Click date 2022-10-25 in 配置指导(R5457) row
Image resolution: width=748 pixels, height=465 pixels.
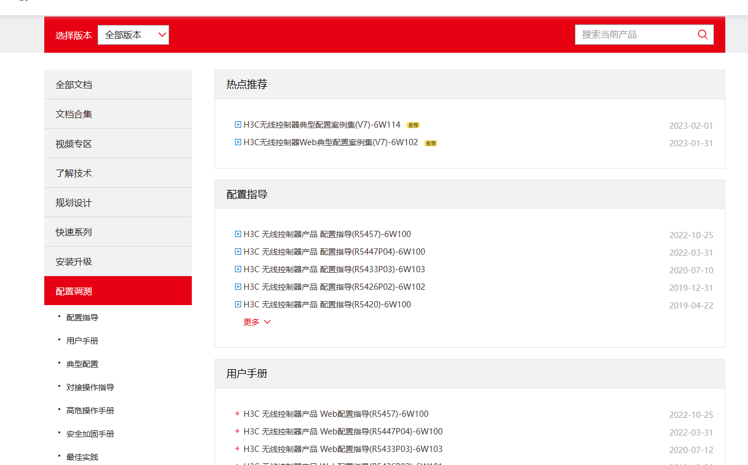click(691, 235)
